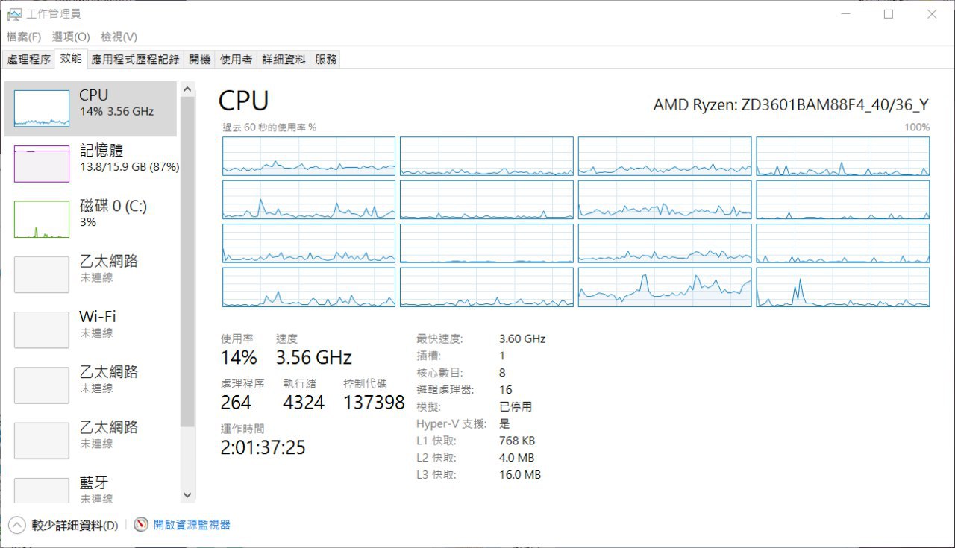Click the Task Manager title bar icon
This screenshot has height=548, width=955.
coord(14,14)
